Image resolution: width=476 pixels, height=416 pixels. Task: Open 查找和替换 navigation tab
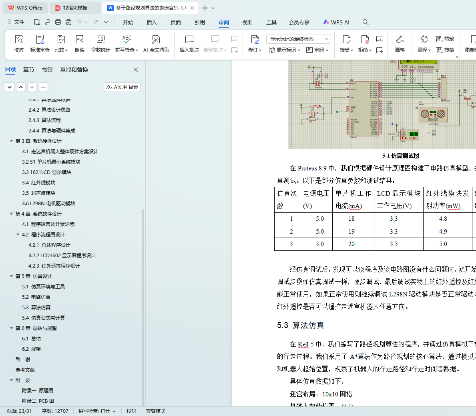point(74,70)
